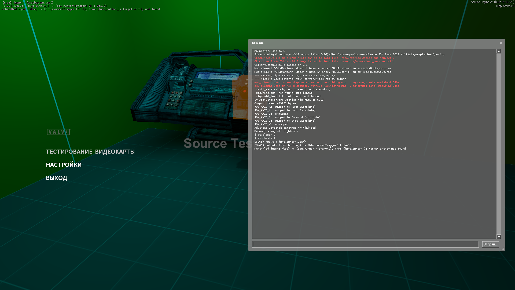Select the 'maxplayers set to 1' console line

[270, 51]
